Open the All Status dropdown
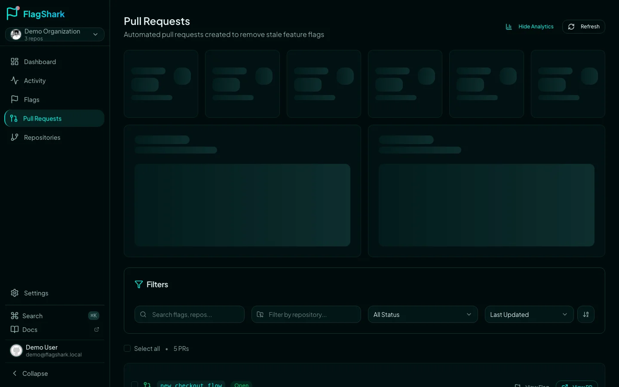This screenshot has width=619, height=387. [423, 314]
